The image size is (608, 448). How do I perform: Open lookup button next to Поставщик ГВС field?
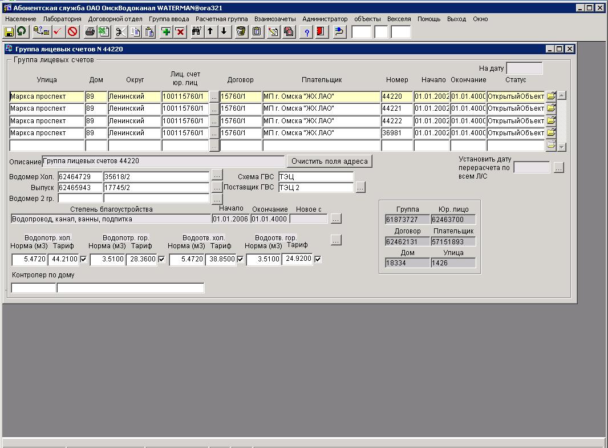(x=360, y=187)
